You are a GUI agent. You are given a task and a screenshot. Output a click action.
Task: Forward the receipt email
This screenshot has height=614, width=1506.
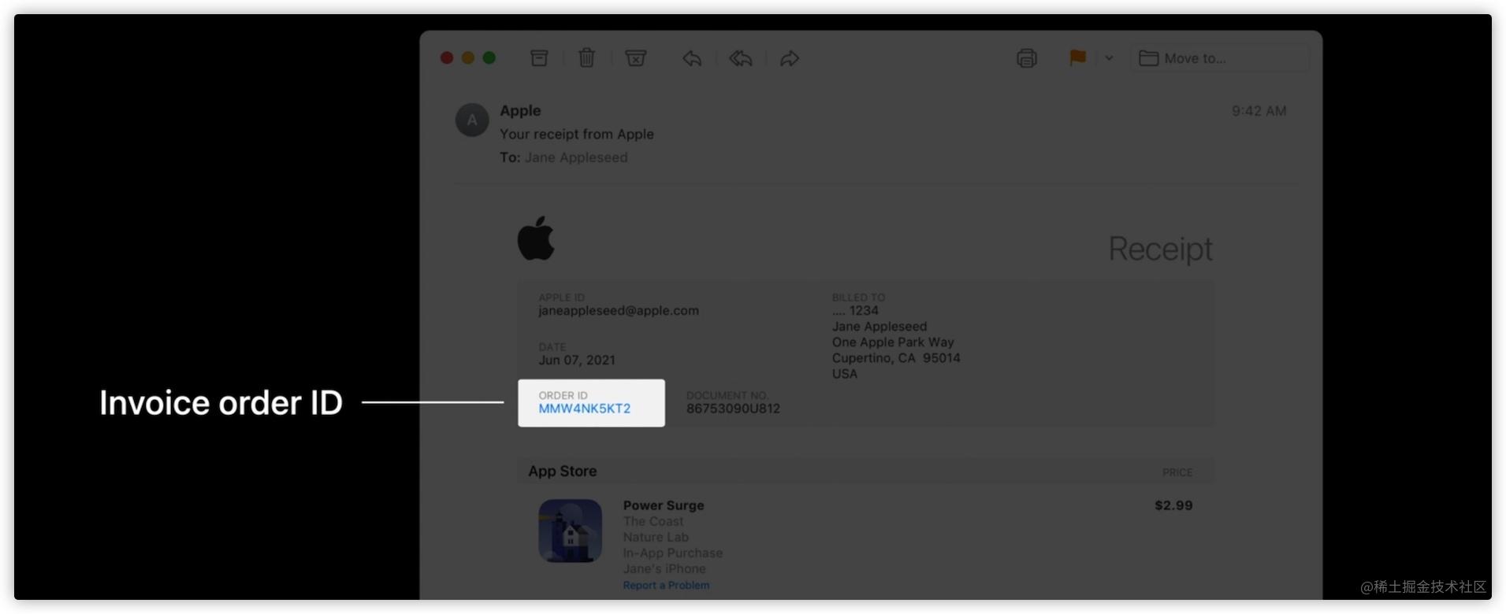point(790,58)
